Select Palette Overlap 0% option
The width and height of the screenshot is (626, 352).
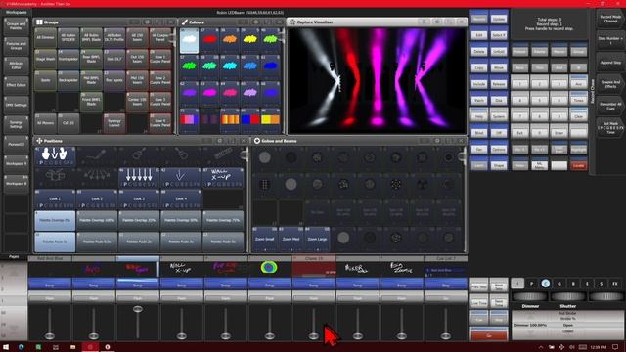pos(55,220)
